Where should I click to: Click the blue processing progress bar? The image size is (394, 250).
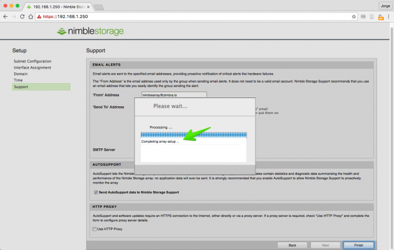(x=194, y=135)
